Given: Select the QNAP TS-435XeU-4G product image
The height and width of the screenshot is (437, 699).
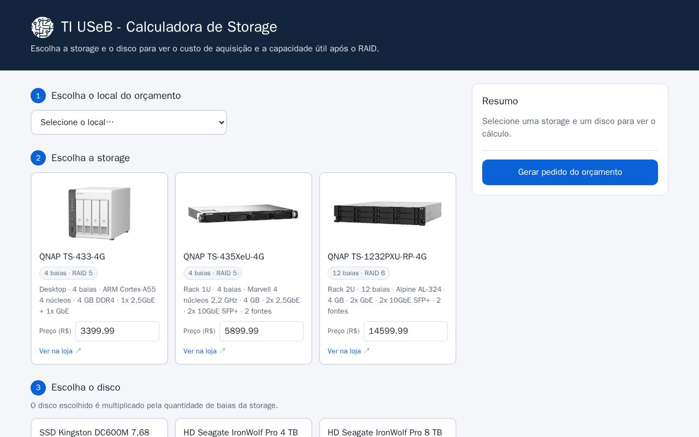Looking at the screenshot, I should (x=244, y=214).
